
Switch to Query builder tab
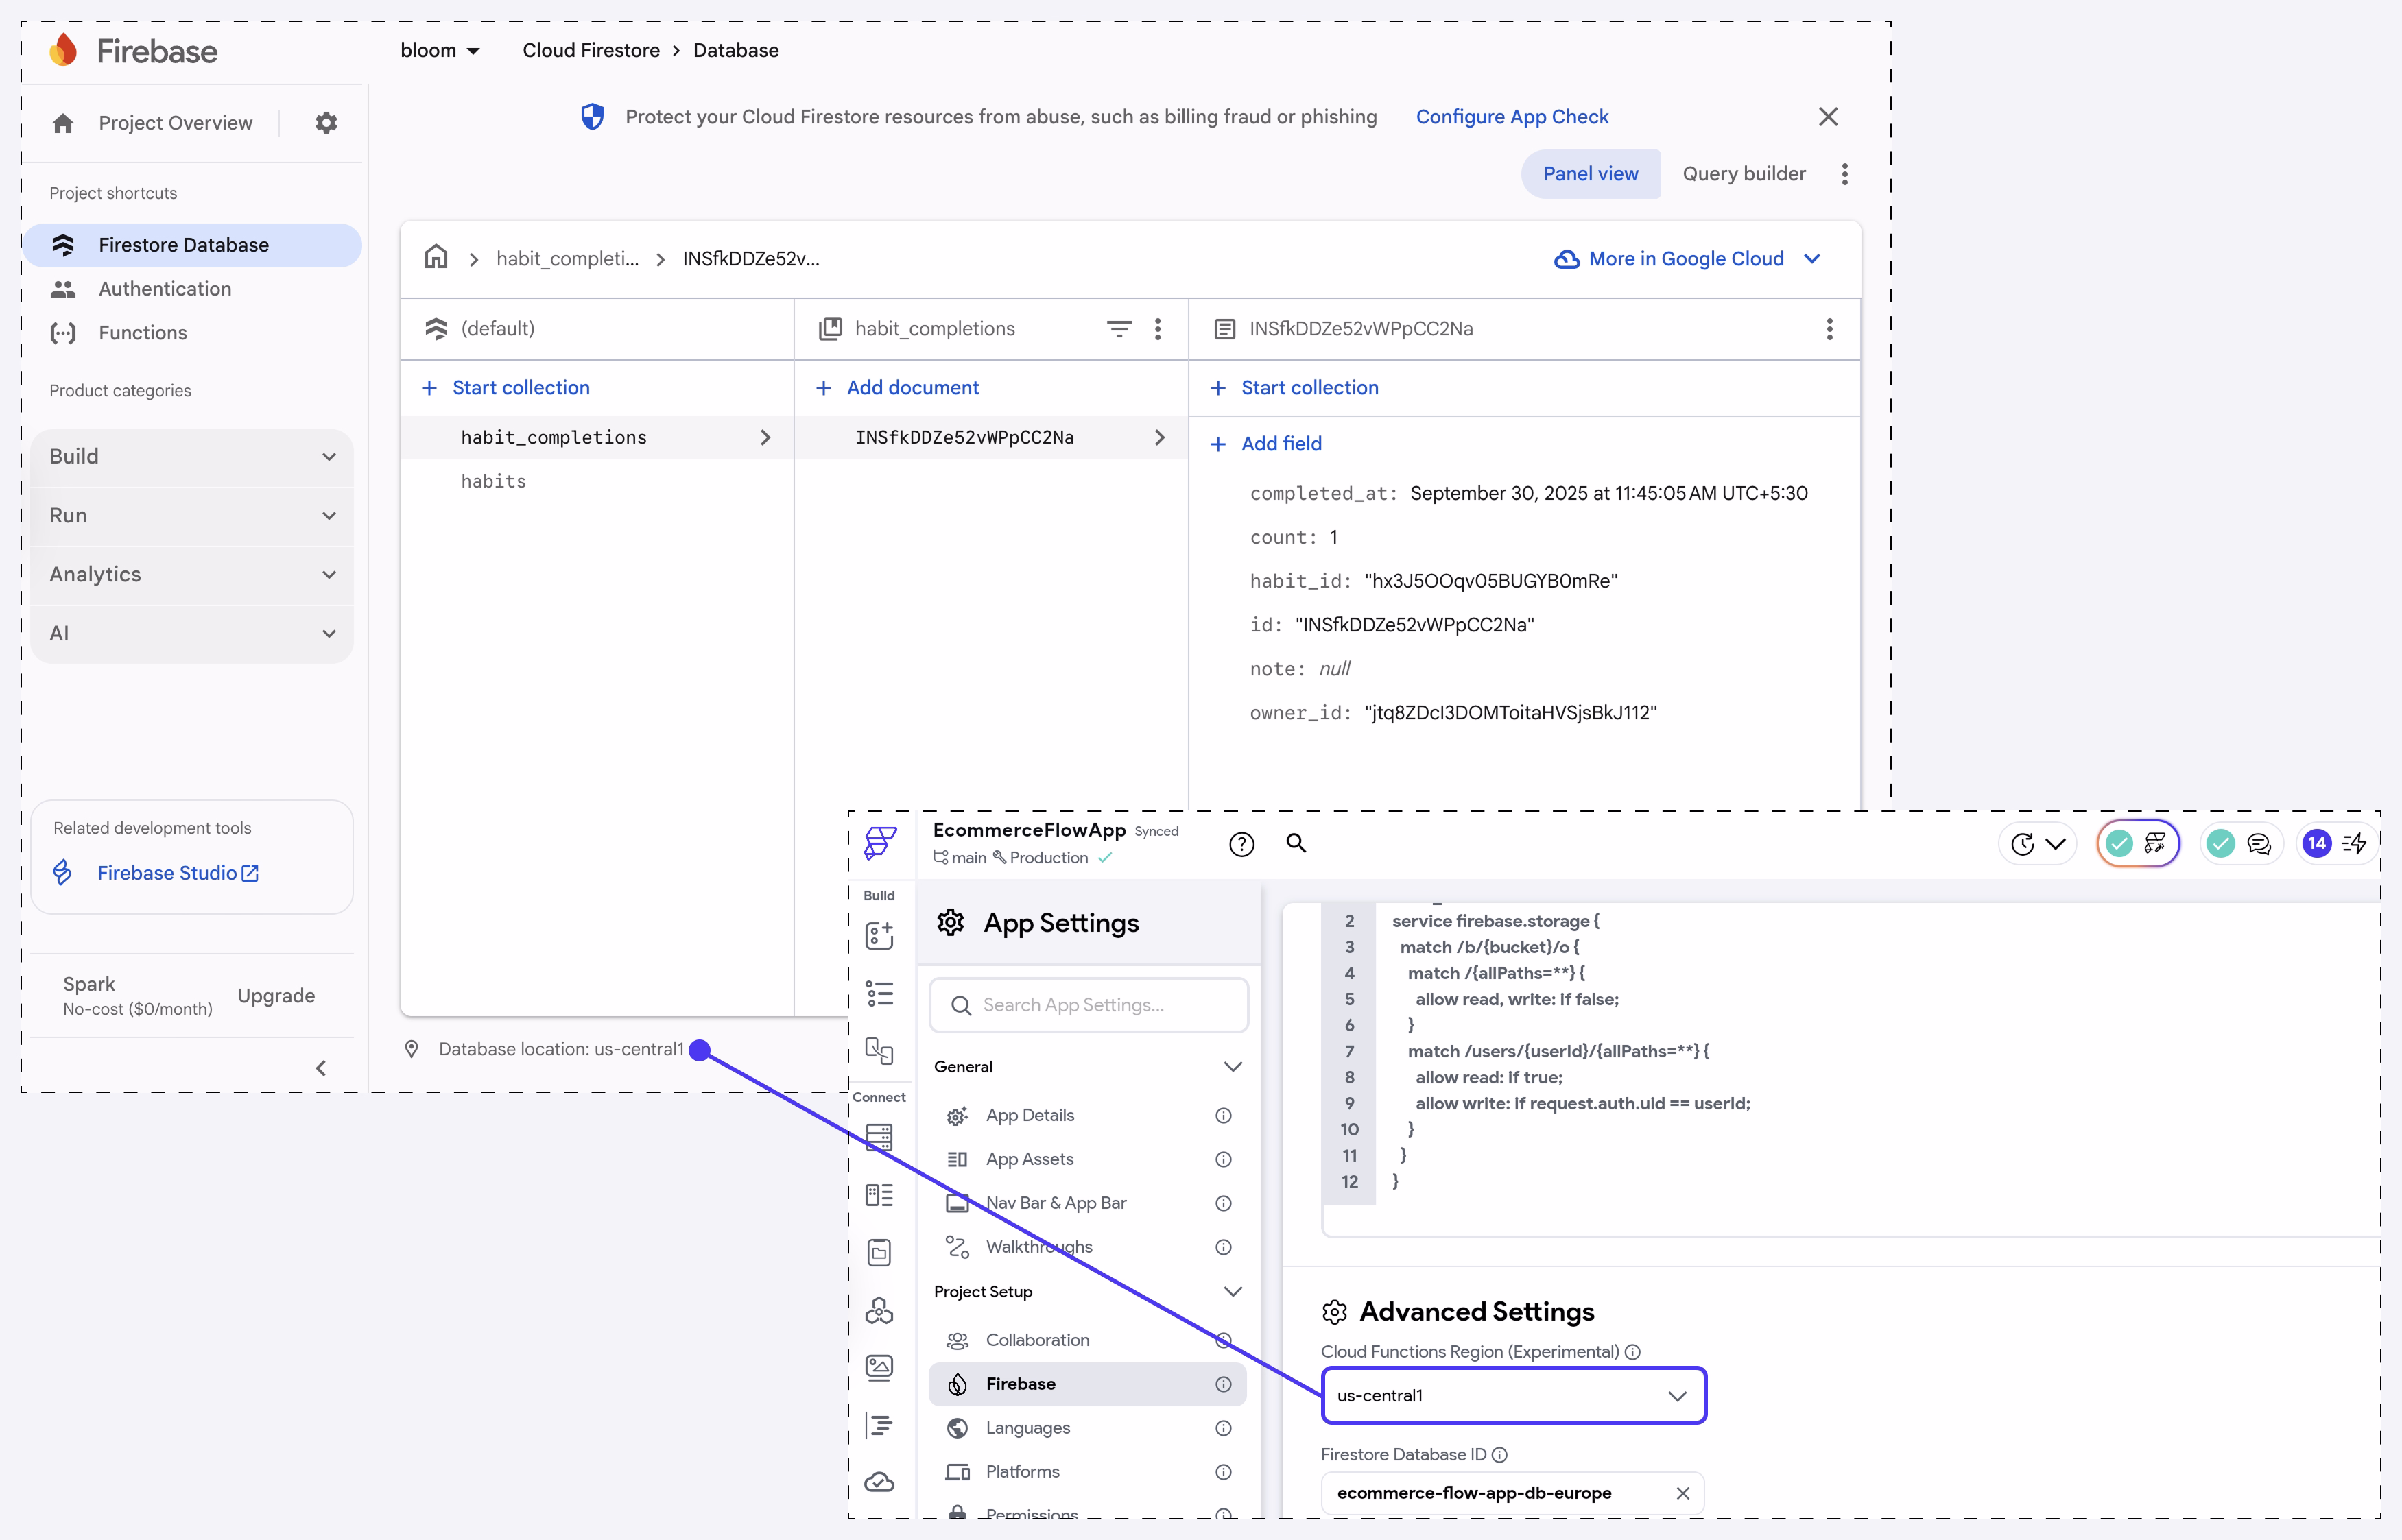coord(1744,174)
